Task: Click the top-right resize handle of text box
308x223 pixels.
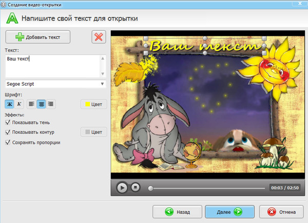Action: 264,38
